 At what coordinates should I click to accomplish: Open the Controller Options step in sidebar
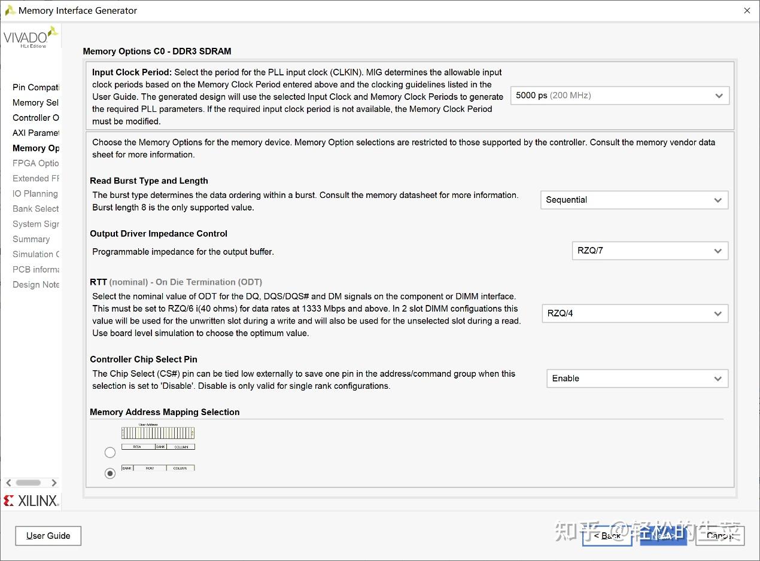click(36, 118)
